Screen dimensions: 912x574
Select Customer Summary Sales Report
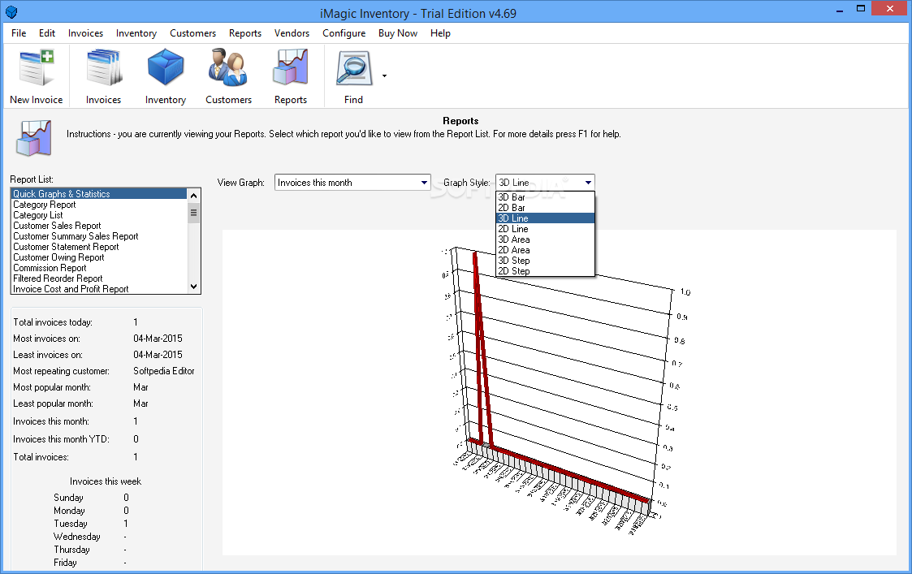pyautogui.click(x=99, y=236)
